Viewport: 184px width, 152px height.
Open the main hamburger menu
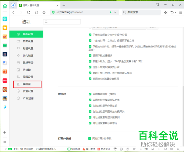[180, 12]
